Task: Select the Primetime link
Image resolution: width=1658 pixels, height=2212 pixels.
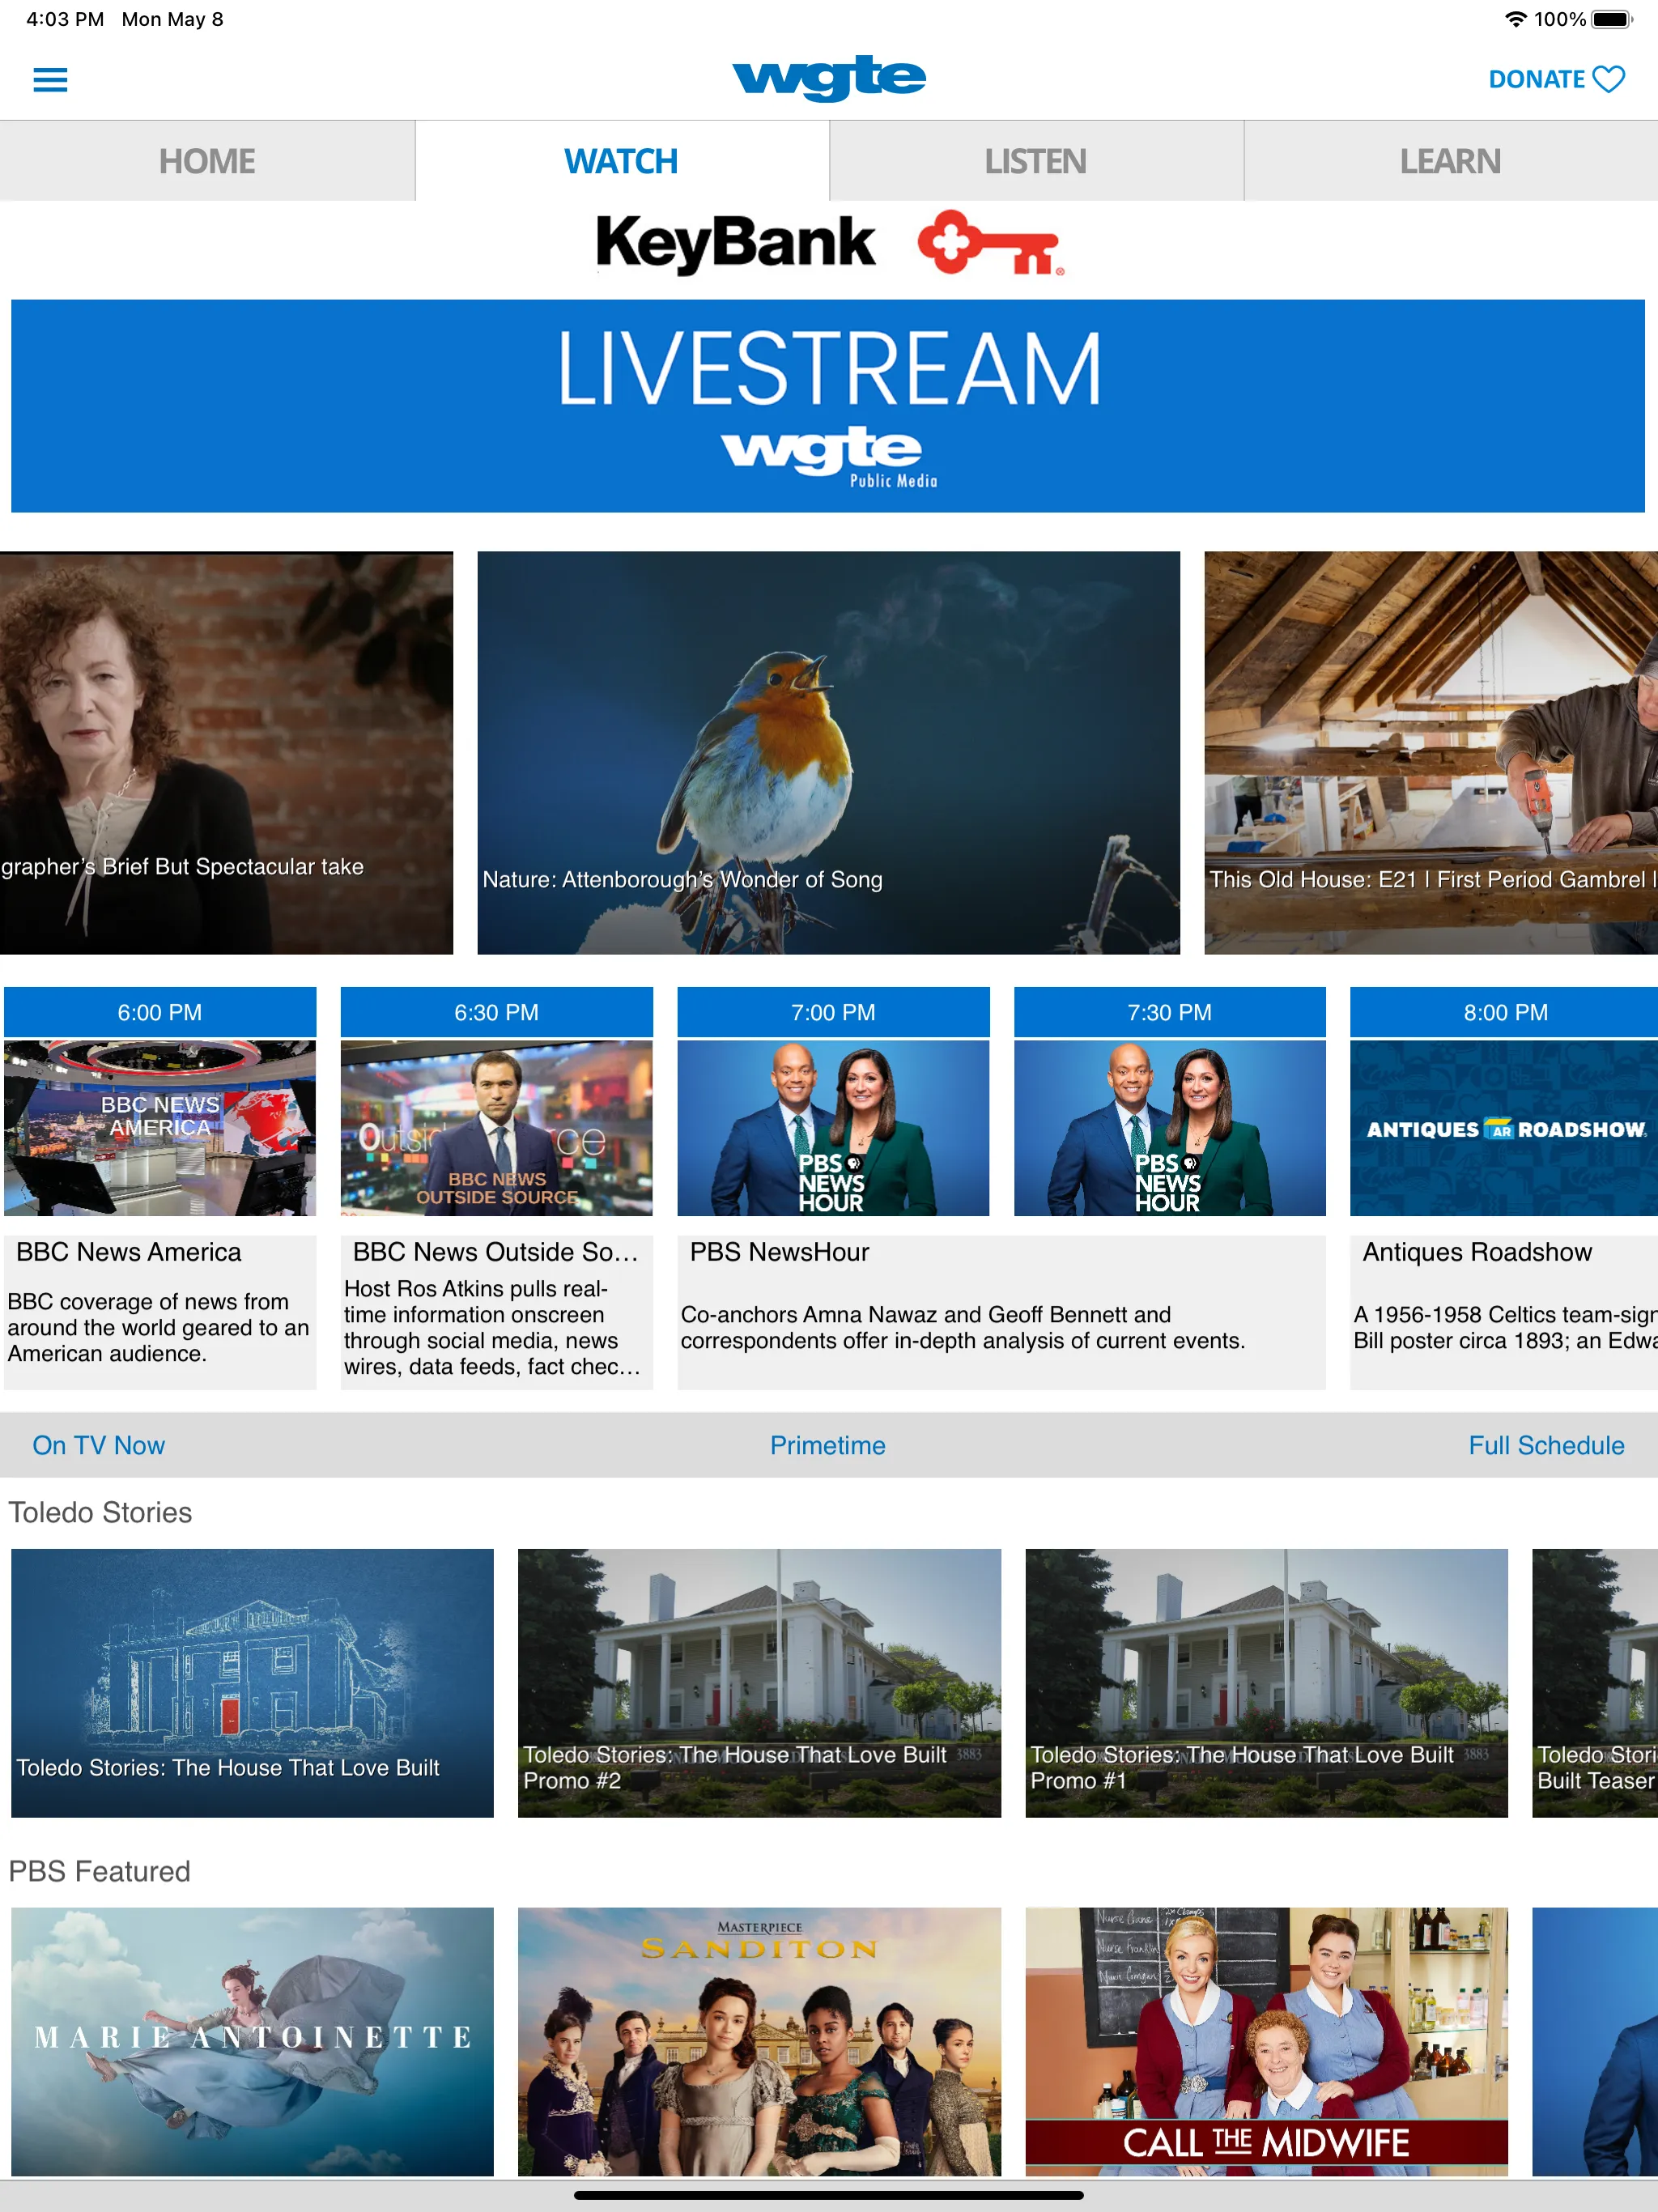Action: 827,1445
